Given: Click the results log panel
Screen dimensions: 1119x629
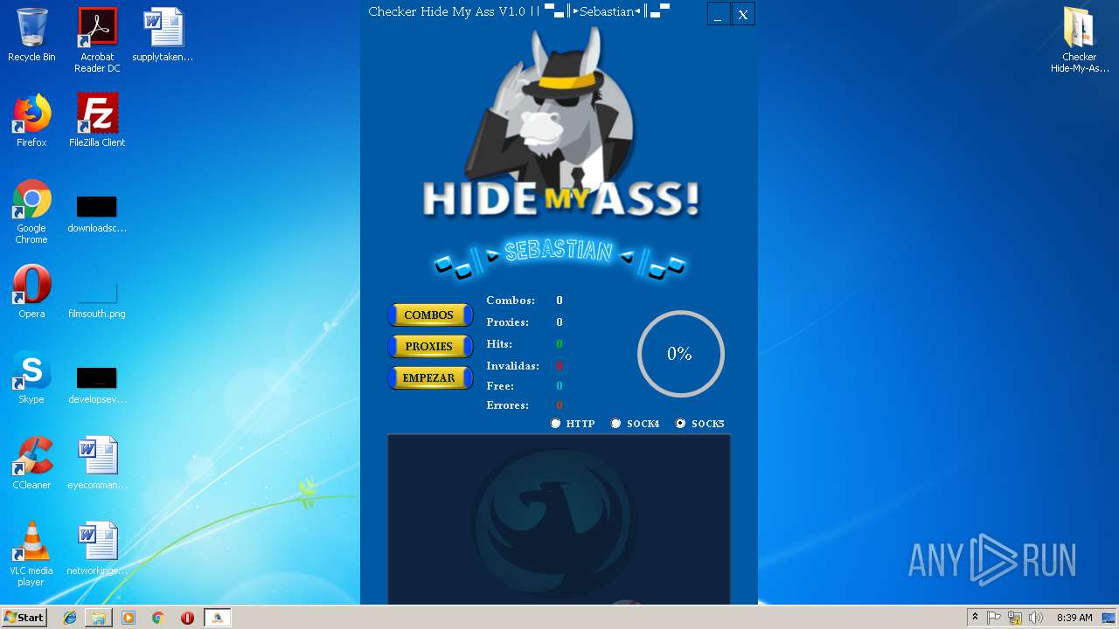Looking at the screenshot, I should tap(559, 519).
